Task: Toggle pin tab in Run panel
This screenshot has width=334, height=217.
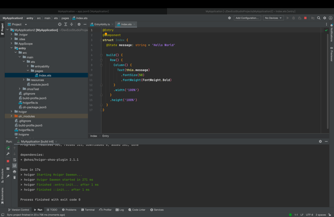Action: click(8, 176)
